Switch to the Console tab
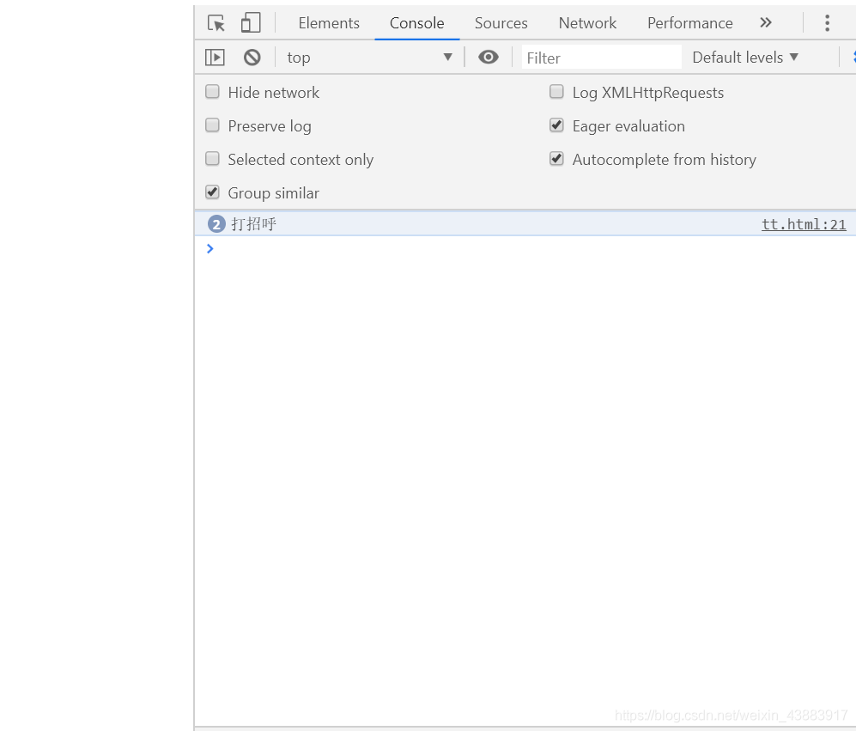 [x=417, y=23]
